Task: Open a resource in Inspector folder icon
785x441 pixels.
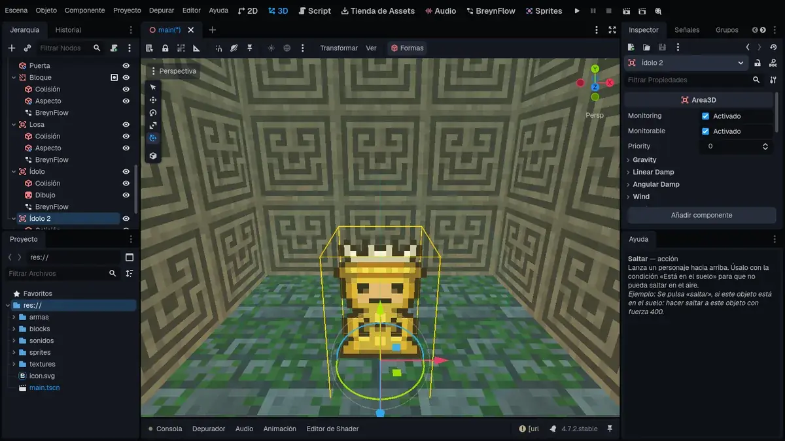Action: pos(646,47)
